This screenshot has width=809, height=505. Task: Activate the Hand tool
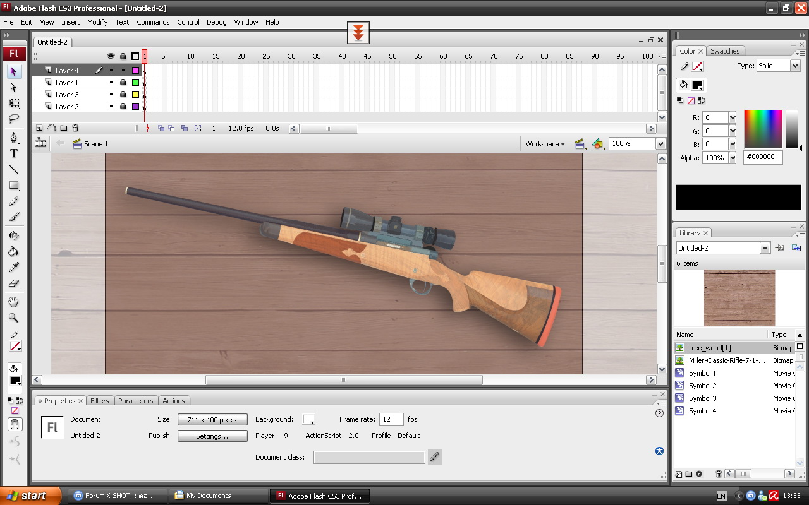click(x=14, y=302)
